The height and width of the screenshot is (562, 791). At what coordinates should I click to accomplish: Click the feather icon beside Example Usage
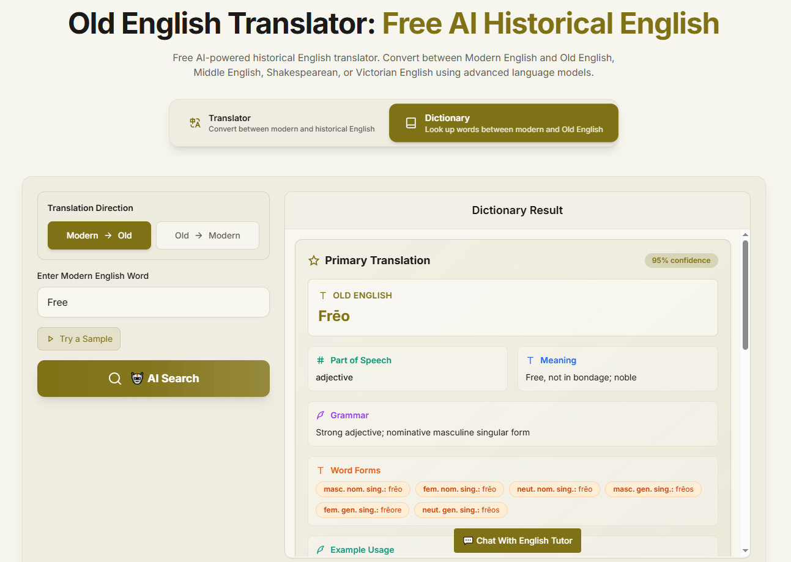(321, 550)
